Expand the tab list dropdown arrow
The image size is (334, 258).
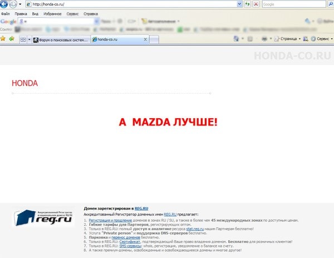[x=29, y=40]
